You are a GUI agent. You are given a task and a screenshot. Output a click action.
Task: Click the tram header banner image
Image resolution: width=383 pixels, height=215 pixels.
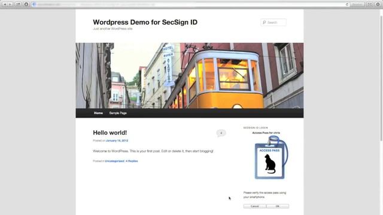pyautogui.click(x=190, y=76)
